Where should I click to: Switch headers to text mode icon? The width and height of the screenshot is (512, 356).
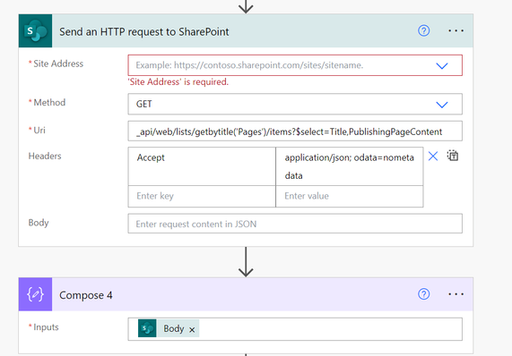(x=453, y=156)
